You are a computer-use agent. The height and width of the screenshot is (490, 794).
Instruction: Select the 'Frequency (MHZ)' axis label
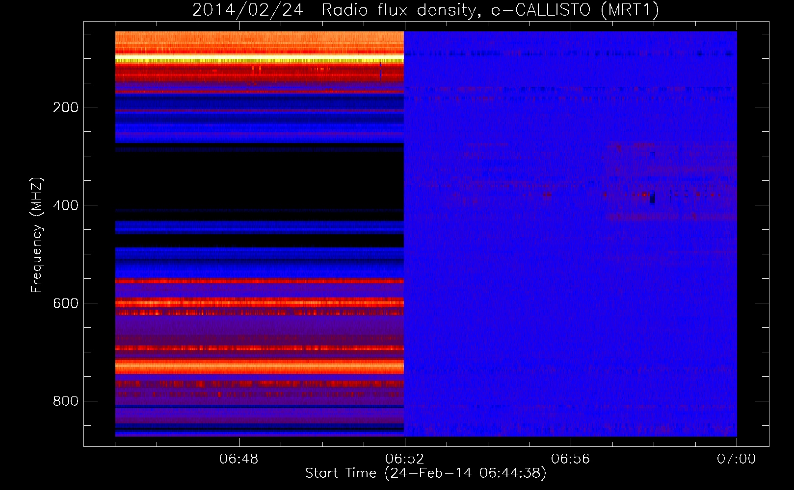pyautogui.click(x=37, y=235)
